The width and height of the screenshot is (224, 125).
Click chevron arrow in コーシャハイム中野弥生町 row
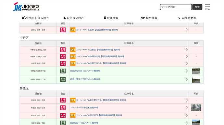point(187,57)
